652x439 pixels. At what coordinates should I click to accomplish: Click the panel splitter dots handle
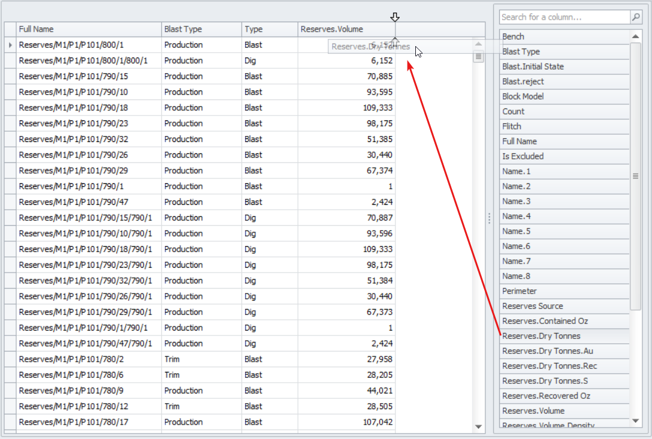coord(490,219)
